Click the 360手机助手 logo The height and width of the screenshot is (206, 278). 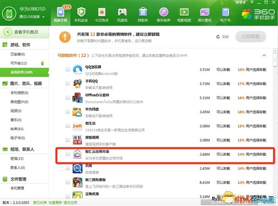pyautogui.click(x=259, y=14)
